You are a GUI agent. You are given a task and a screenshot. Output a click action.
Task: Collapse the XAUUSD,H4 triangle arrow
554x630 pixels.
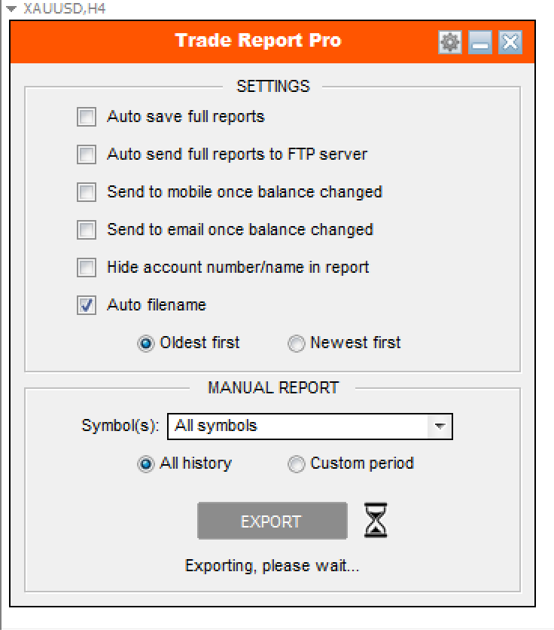tap(11, 8)
